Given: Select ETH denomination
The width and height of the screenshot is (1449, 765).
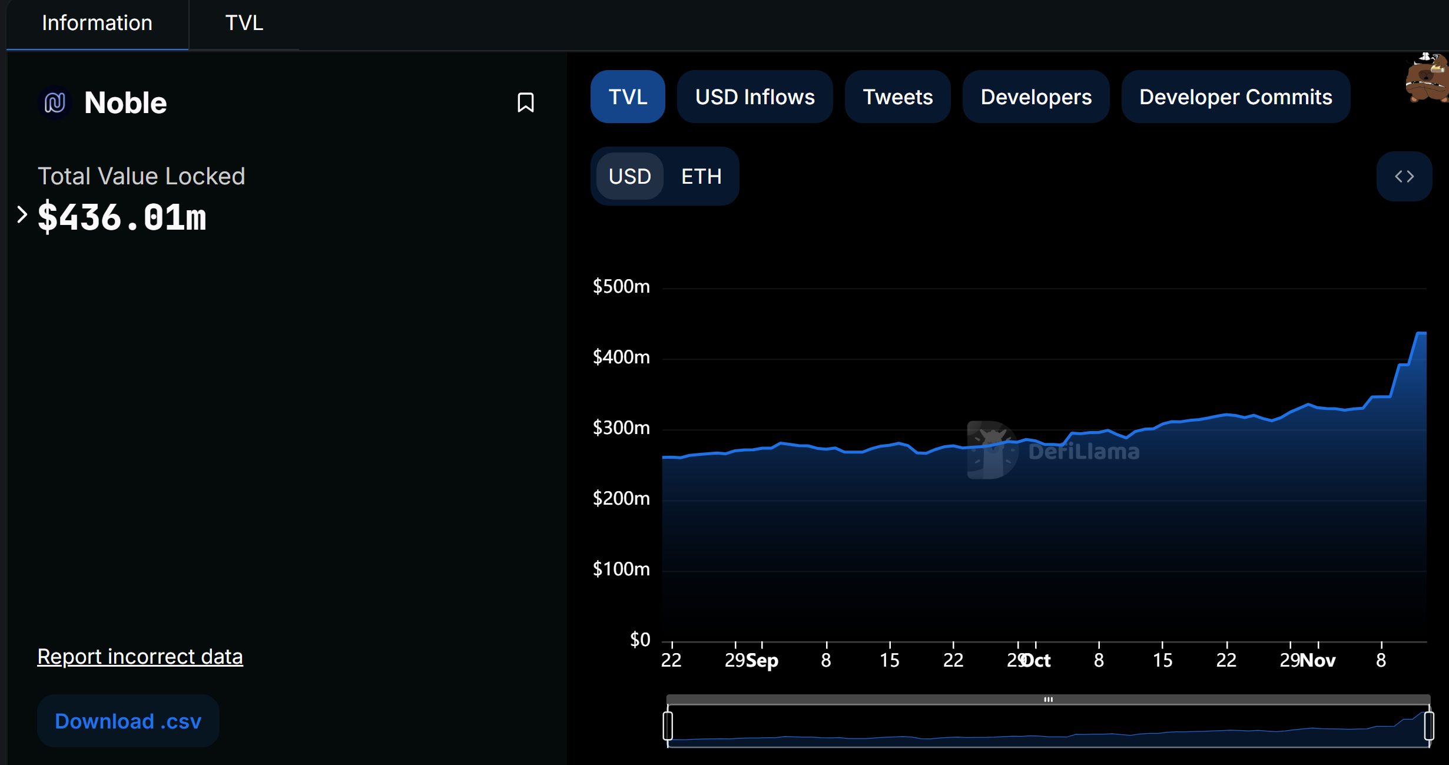Looking at the screenshot, I should point(701,176).
